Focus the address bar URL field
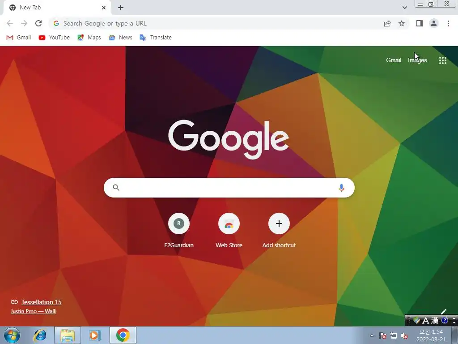Image resolution: width=458 pixels, height=344 pixels. tap(216, 23)
